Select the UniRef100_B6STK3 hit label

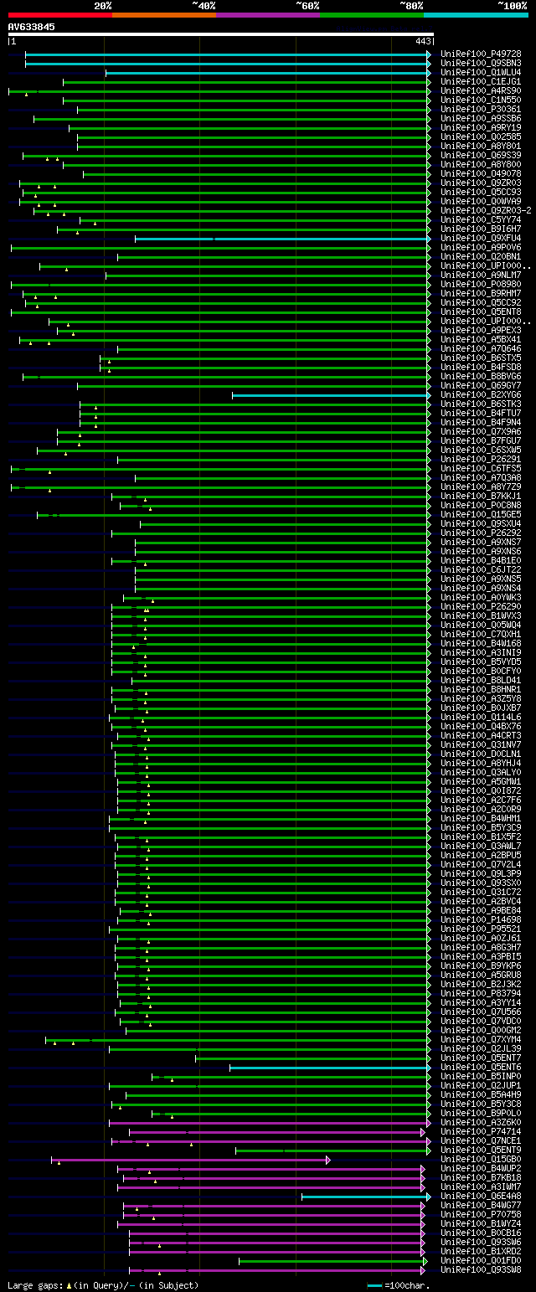click(481, 404)
